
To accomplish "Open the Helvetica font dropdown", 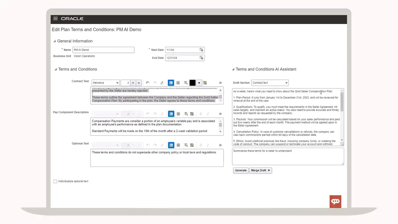I will 106,83.
